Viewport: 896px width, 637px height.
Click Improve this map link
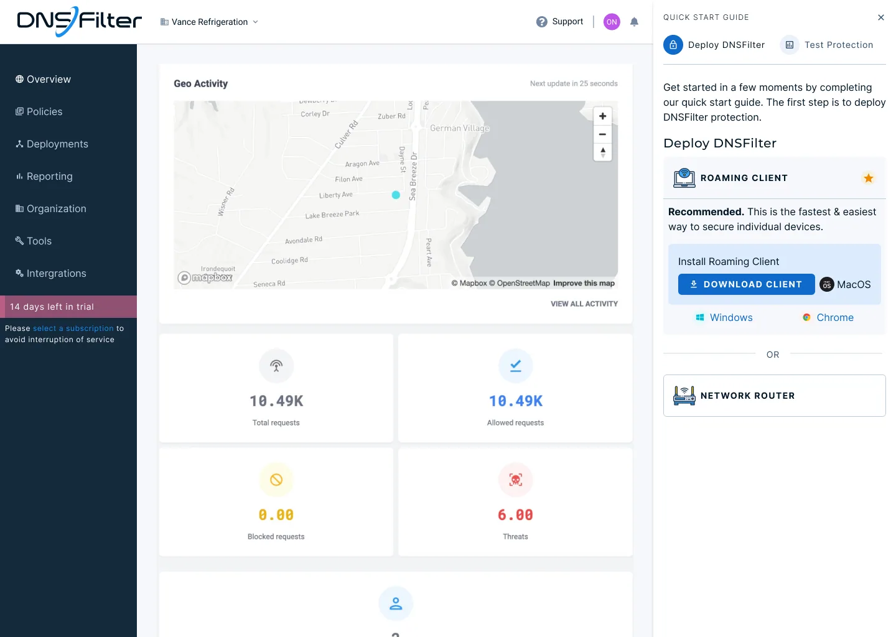click(x=584, y=283)
